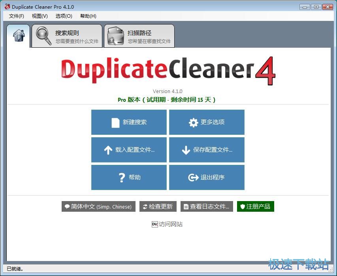Maximize the Duplicate Cleaner Pro window
The width and height of the screenshot is (337, 276).
pos(316,7)
